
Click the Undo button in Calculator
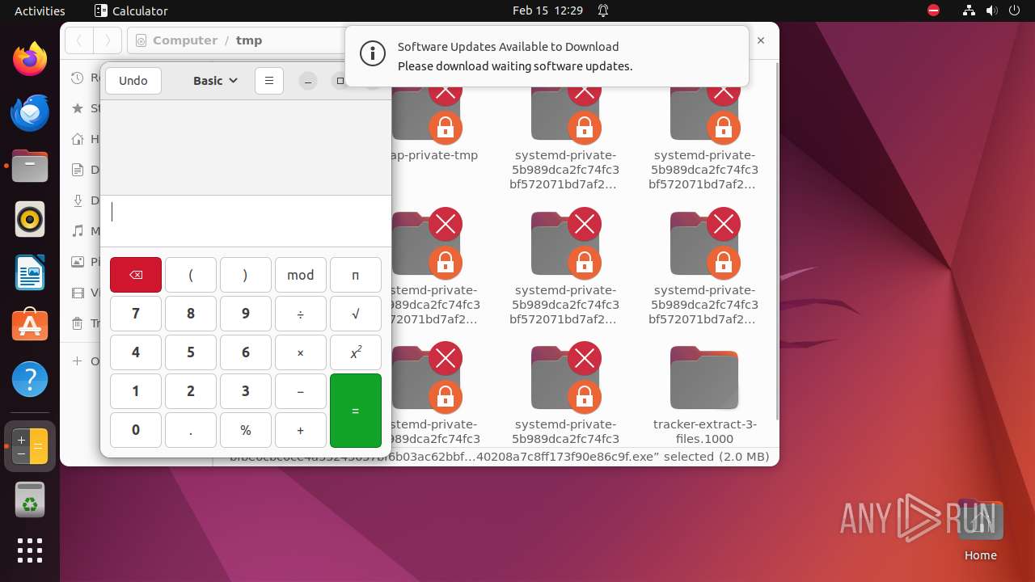click(x=133, y=81)
